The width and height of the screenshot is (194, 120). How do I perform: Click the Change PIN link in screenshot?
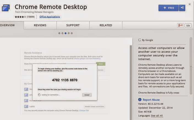point(84,110)
